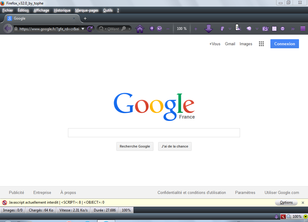Click the red Flash block icon in the status bar

pos(283,217)
